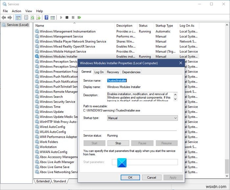
Task: Click the Export List toolbar icon
Action: click(38, 18)
